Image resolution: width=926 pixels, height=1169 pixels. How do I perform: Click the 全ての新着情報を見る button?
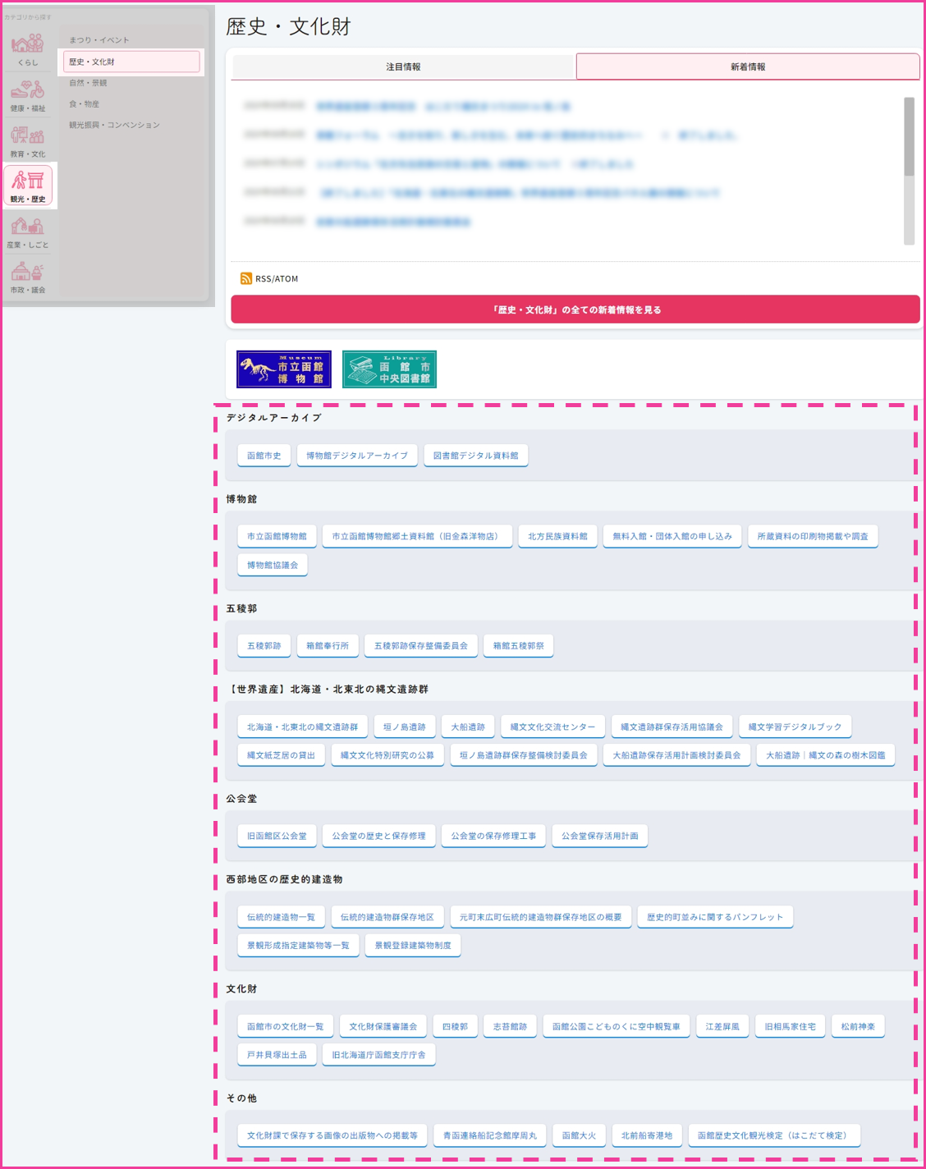click(575, 309)
